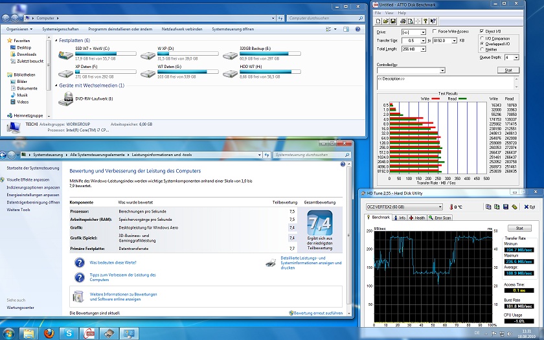Toggle preview pane icon in Computer window
Viewport: 544px width, 340px height.
point(346,29)
